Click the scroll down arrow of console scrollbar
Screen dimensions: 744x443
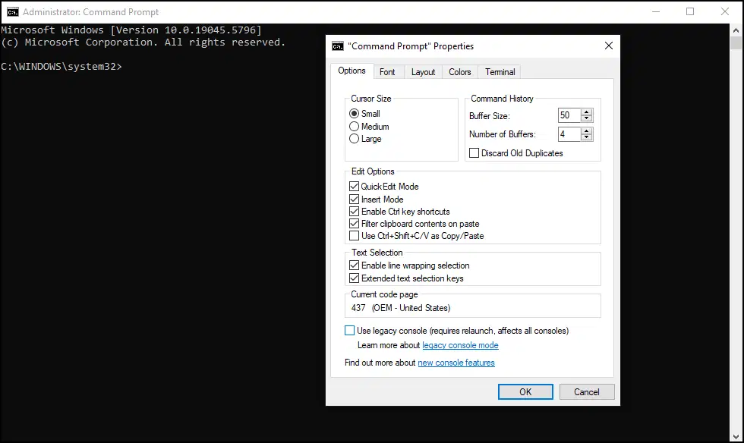click(736, 436)
